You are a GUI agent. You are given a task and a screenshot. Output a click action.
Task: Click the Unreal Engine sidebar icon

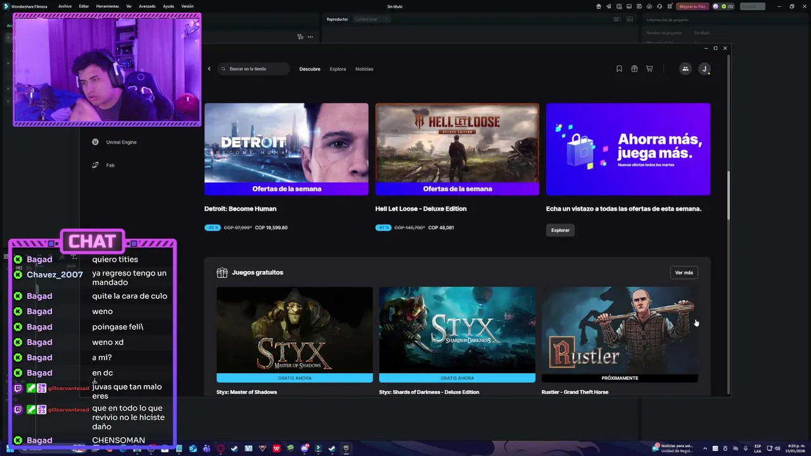point(96,142)
